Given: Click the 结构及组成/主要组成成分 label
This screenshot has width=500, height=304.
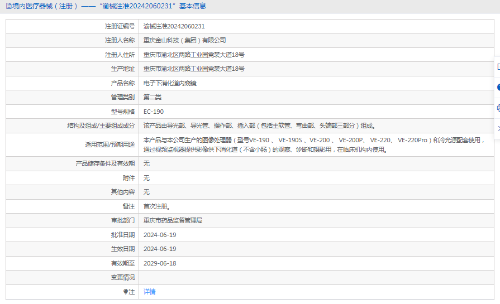Looking at the screenshot, I should tap(101, 126).
